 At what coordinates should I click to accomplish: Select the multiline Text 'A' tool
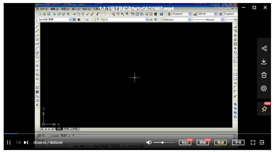(x=37, y=105)
